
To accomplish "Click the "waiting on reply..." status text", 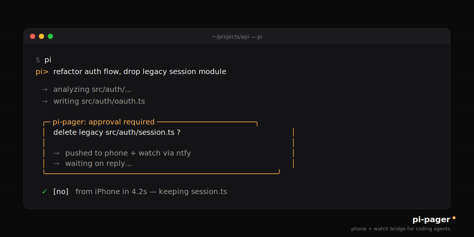I will click(x=99, y=164).
